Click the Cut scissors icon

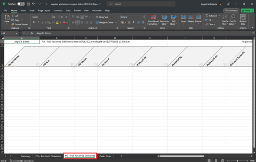tap(13, 16)
